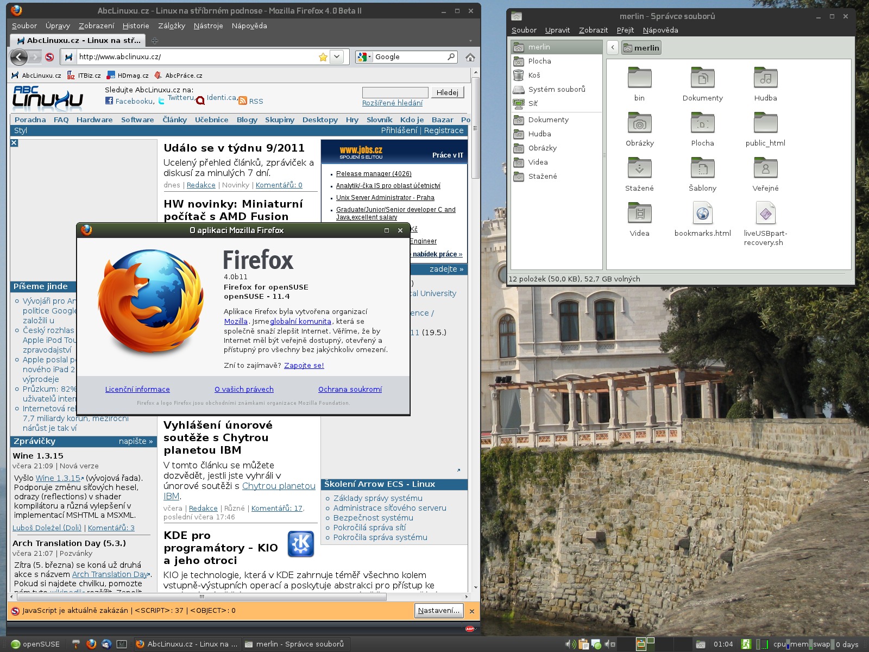Show the list-all-tabs dropdown arrow
This screenshot has width=869, height=652.
[470, 41]
